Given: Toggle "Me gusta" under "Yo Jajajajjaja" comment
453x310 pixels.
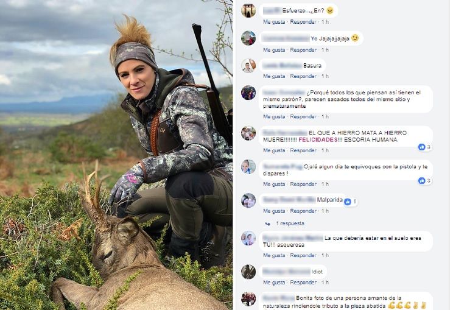Looking at the screenshot, I should 274,50.
